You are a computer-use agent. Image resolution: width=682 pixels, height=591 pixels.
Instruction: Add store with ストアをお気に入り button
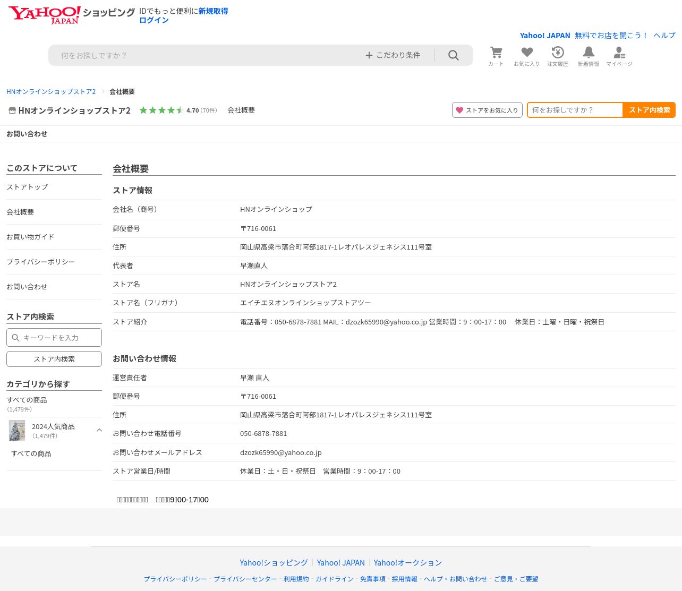tap(487, 110)
